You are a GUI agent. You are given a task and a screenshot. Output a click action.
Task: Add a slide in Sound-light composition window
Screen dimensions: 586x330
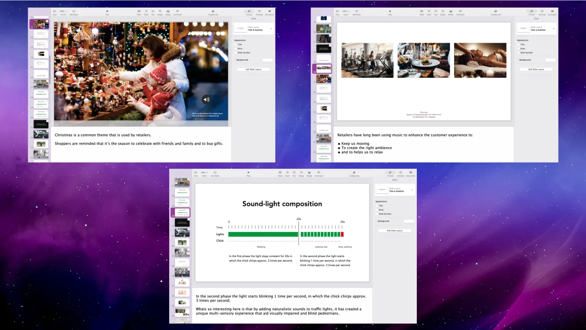(x=215, y=174)
